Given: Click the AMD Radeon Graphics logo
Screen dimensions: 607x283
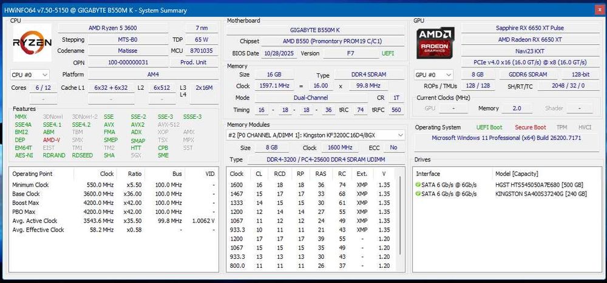Looking at the screenshot, I should pos(435,42).
